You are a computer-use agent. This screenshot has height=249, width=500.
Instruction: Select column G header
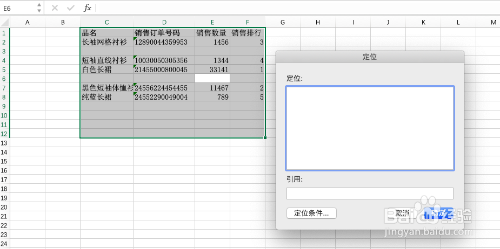point(283,22)
